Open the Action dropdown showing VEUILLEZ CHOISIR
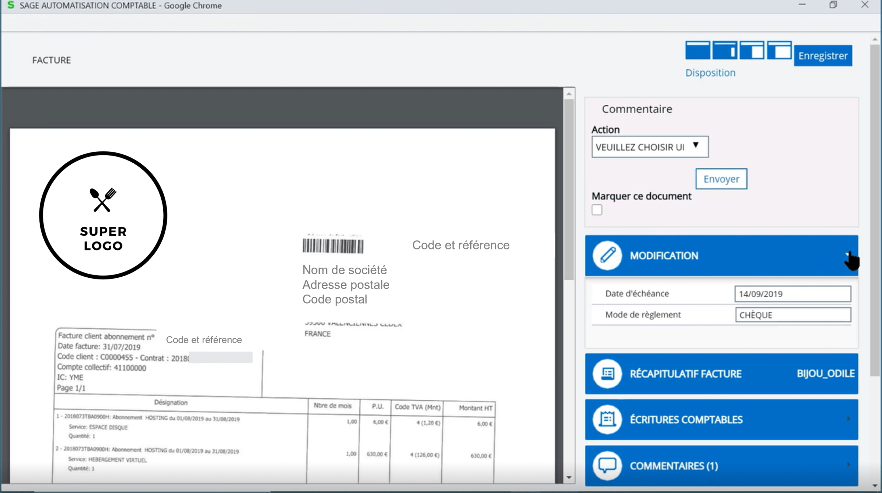The width and height of the screenshot is (882, 493). pos(650,146)
